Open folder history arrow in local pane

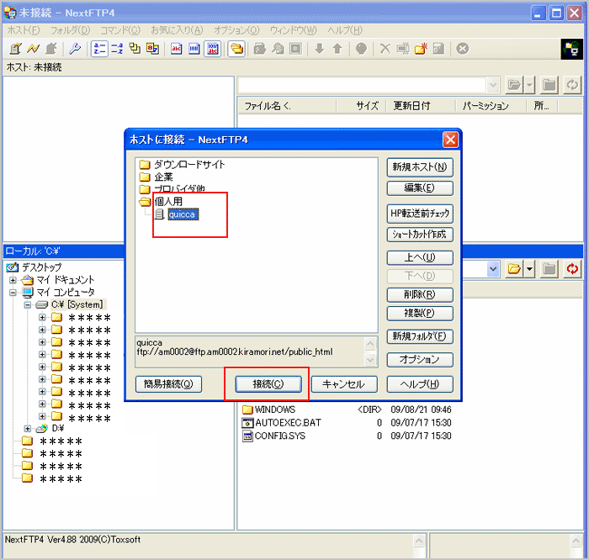point(529,269)
